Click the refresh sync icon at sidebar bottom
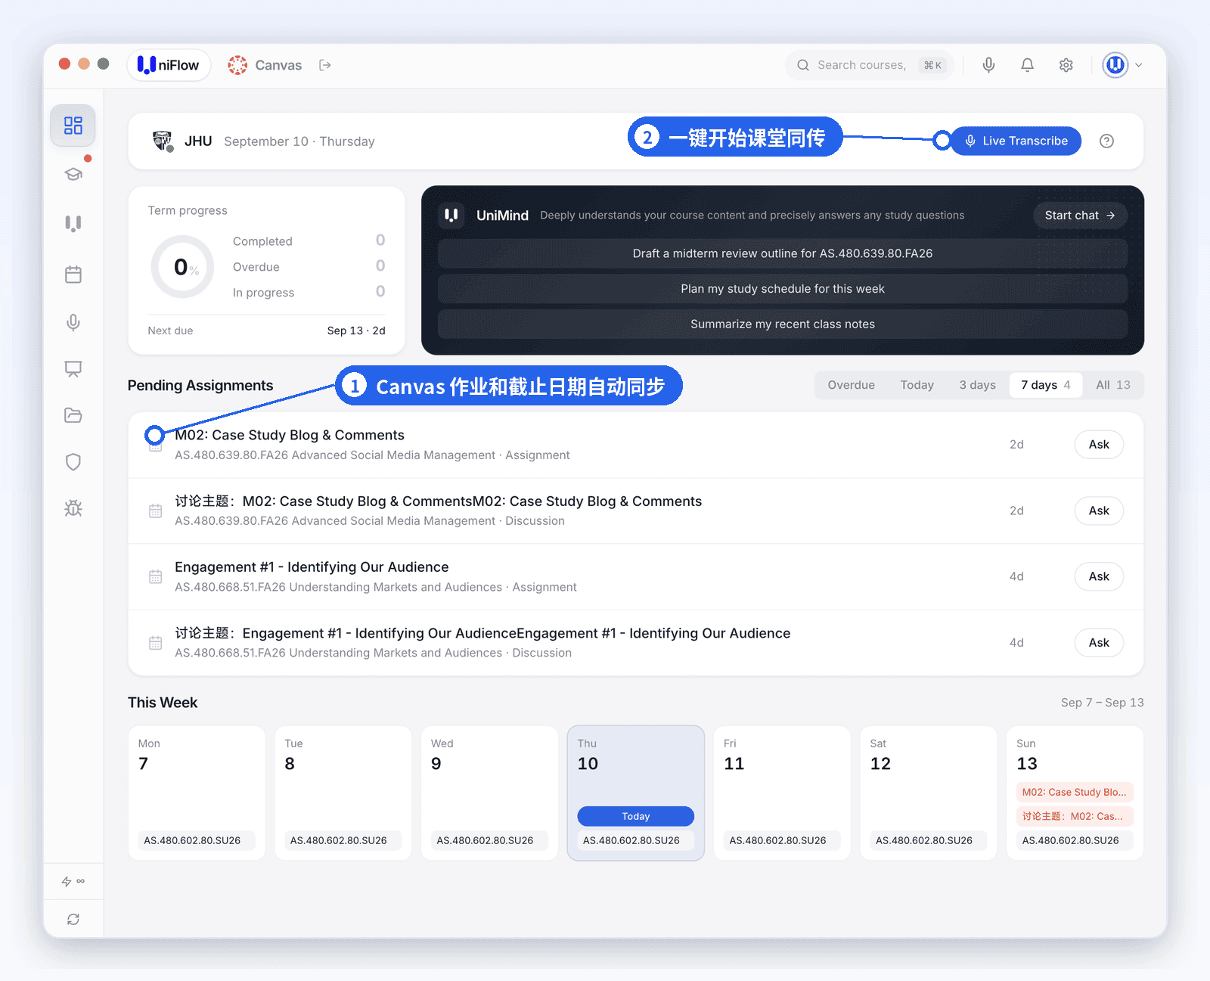Screen dimensions: 1210x981 pos(73,919)
